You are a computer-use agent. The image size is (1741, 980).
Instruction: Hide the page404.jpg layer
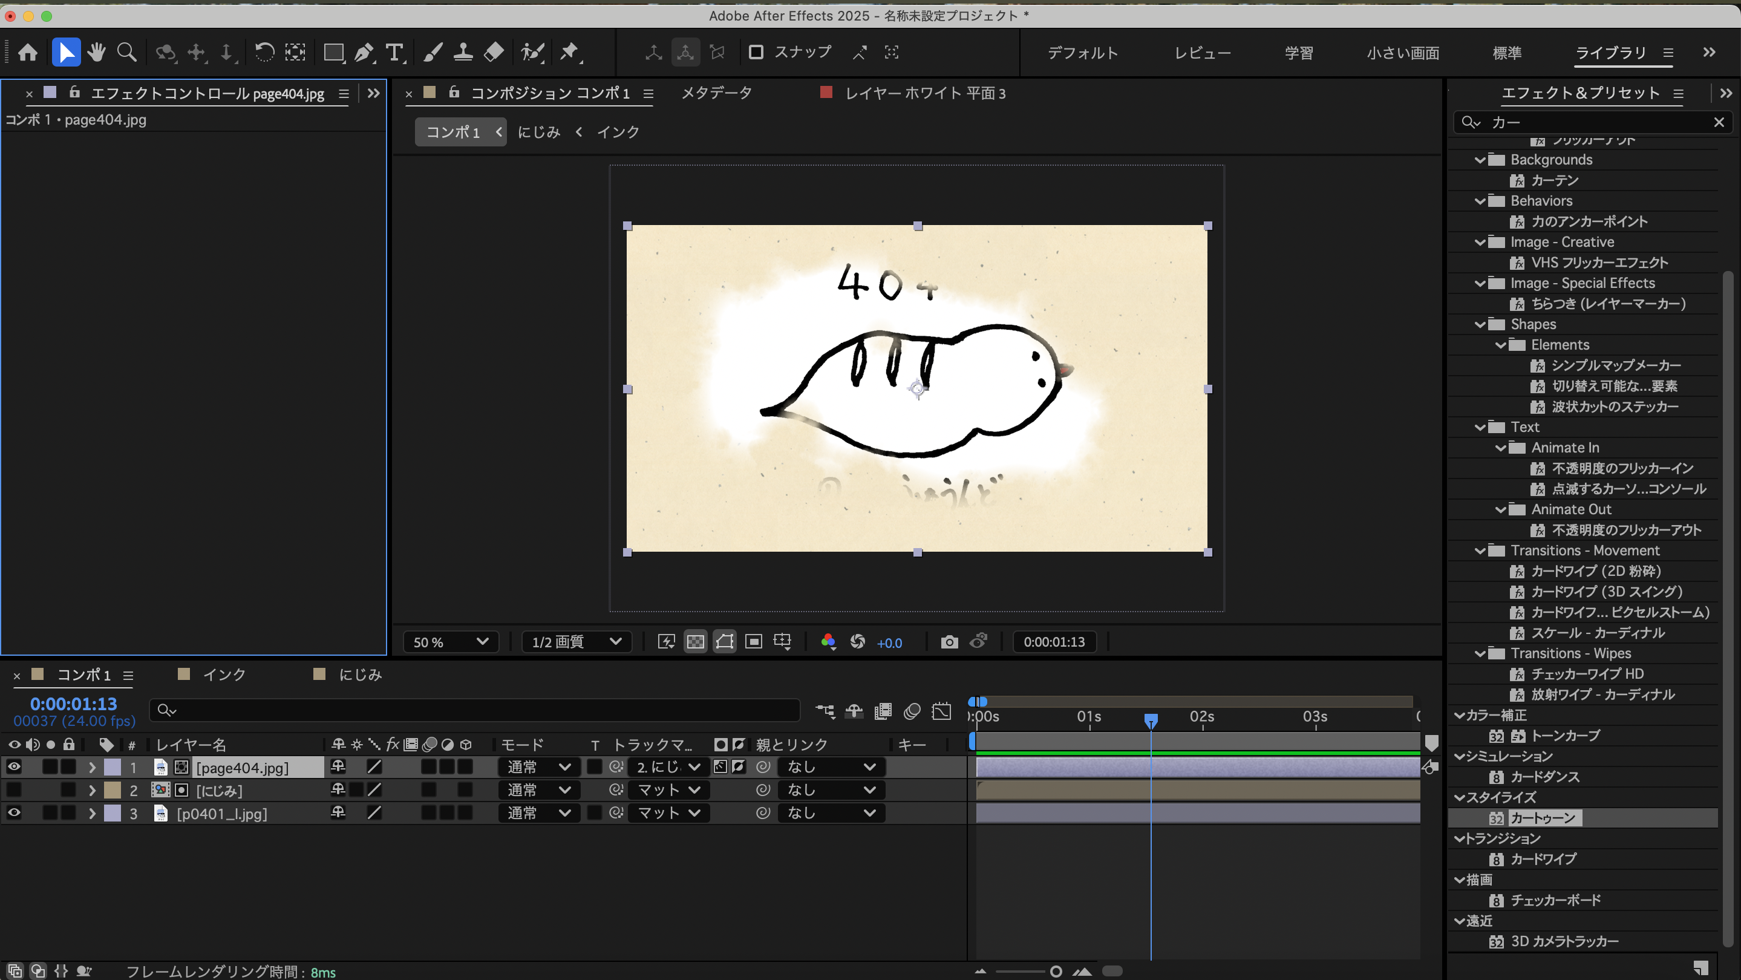pos(14,766)
